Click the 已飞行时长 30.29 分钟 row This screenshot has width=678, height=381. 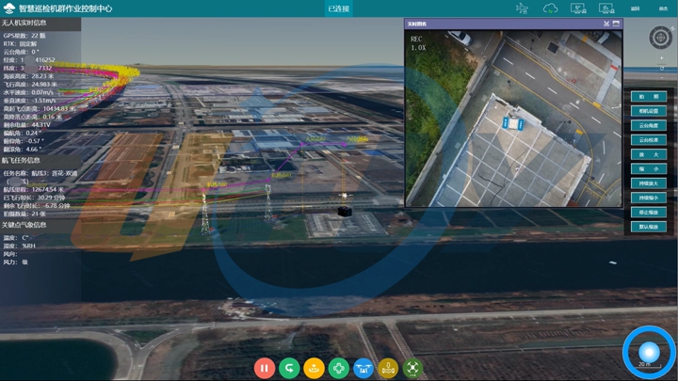pyautogui.click(x=34, y=198)
